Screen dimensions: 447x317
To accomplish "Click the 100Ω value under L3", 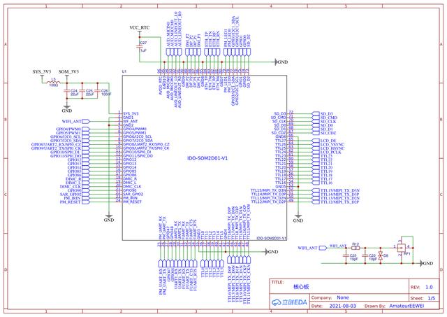I will [53, 85].
